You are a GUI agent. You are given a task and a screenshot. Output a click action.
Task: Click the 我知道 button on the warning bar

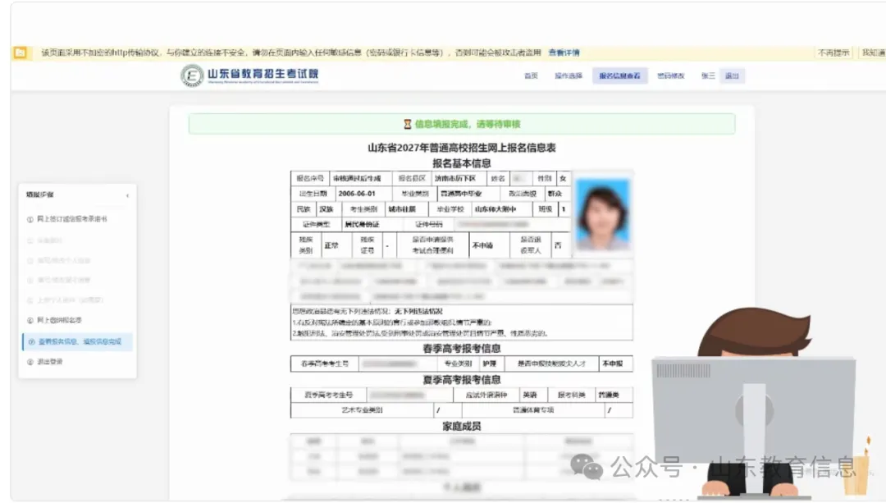(872, 53)
